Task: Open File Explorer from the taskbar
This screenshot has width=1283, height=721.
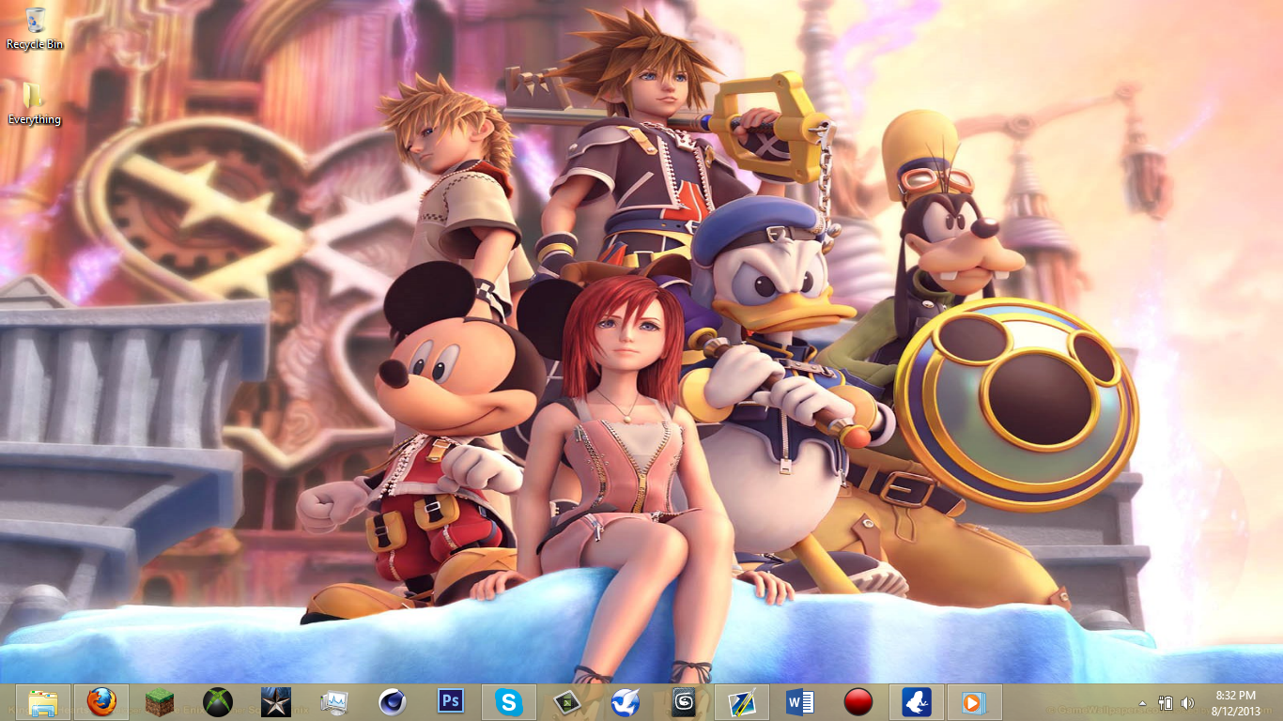Action: pos(43,702)
